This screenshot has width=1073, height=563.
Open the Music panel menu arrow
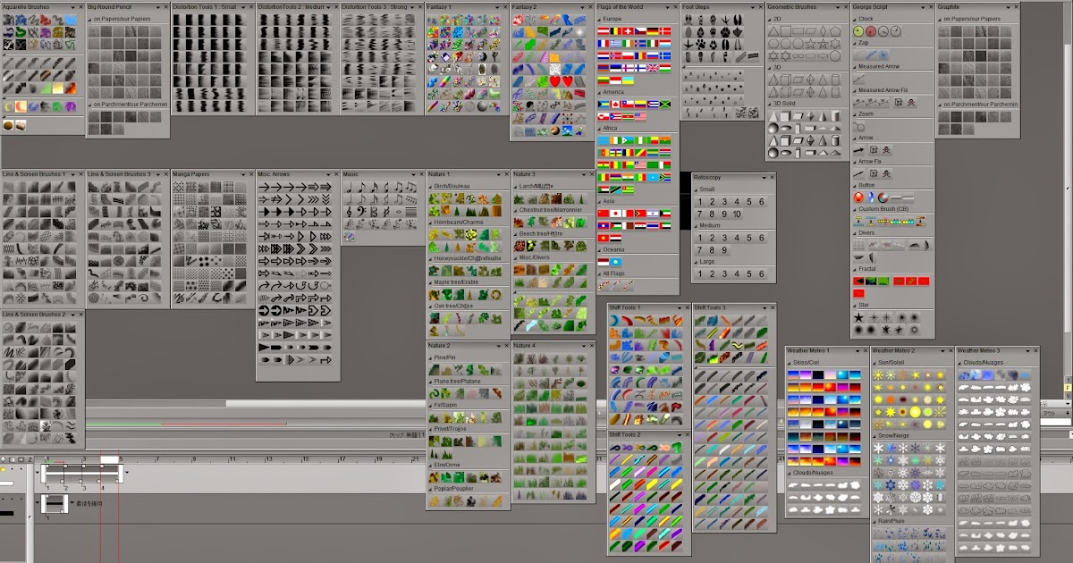[413, 175]
